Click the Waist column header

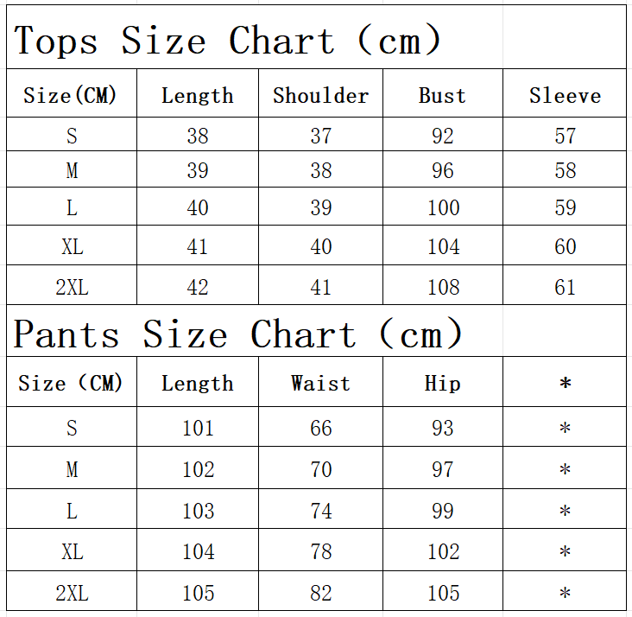[320, 383]
